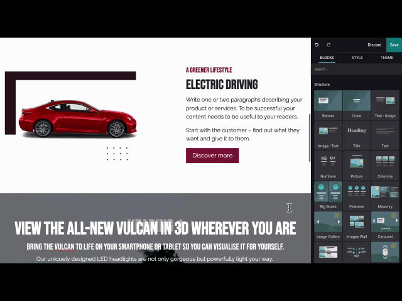
Task: Click the redo arrow icon
Action: pyautogui.click(x=328, y=45)
